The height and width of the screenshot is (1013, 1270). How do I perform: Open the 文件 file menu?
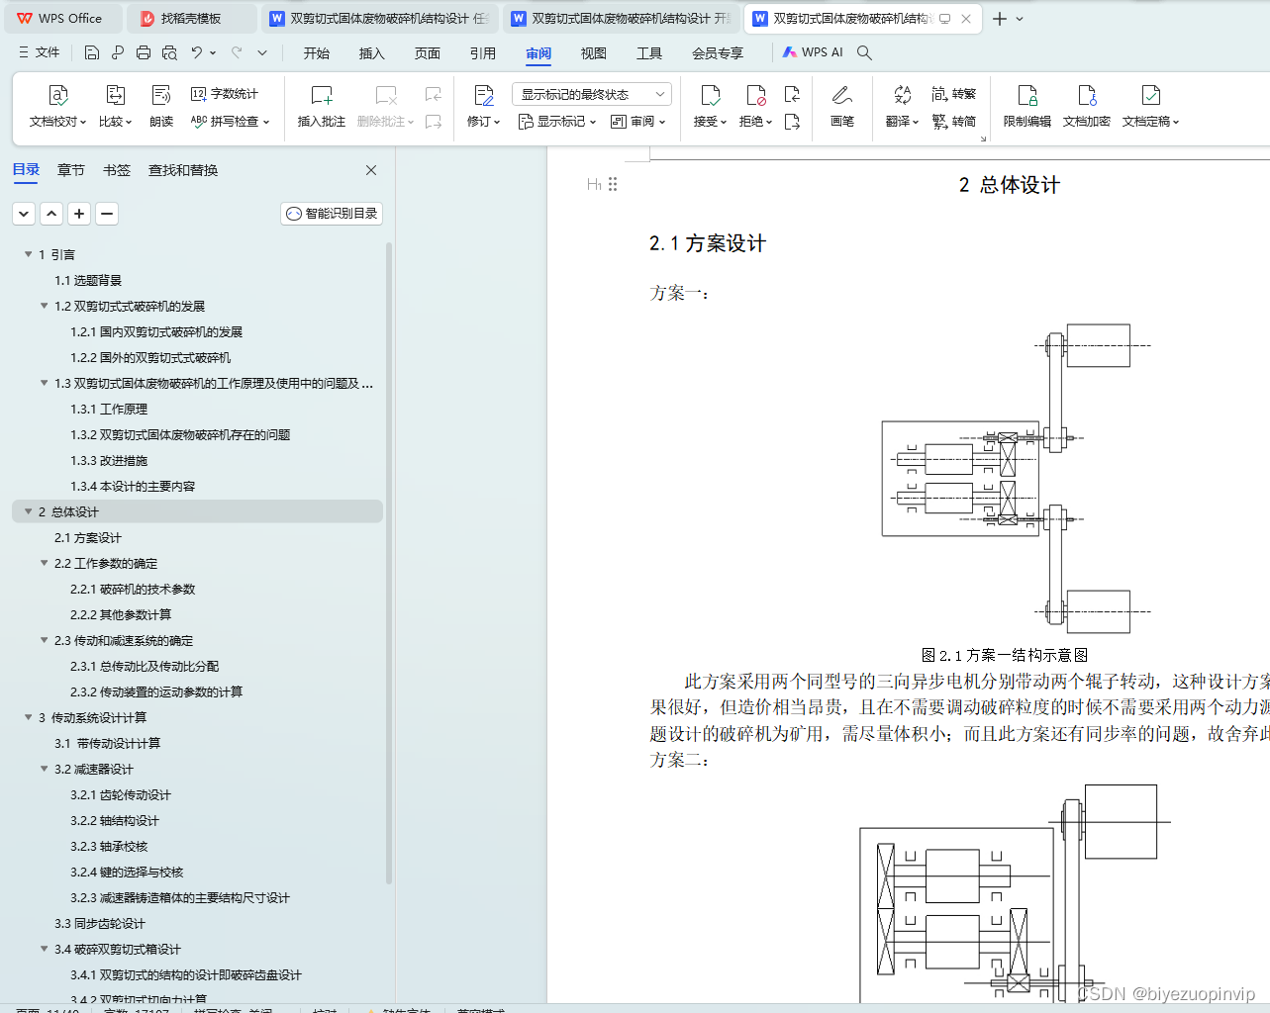pos(40,52)
